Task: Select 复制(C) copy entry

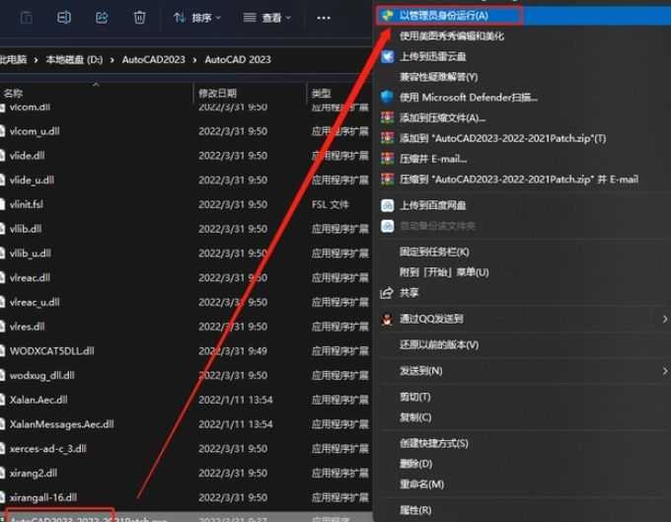Action: tap(415, 417)
